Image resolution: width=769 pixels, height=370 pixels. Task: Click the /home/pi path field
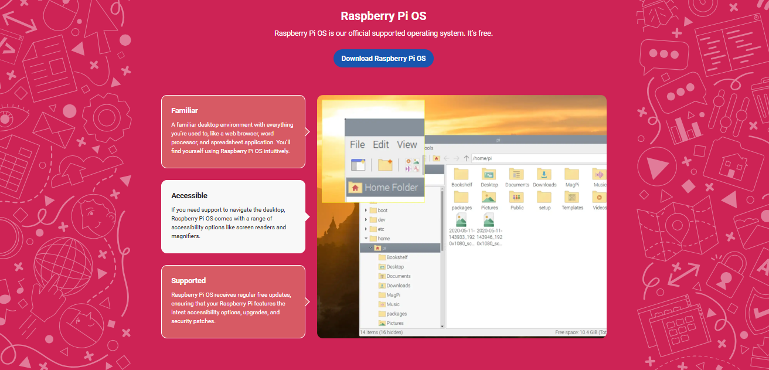(x=539, y=158)
